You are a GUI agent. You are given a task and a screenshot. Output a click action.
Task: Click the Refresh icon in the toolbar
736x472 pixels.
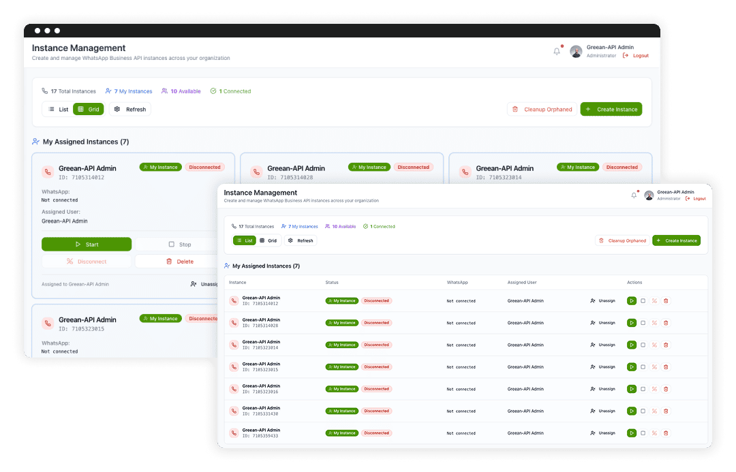(290, 240)
